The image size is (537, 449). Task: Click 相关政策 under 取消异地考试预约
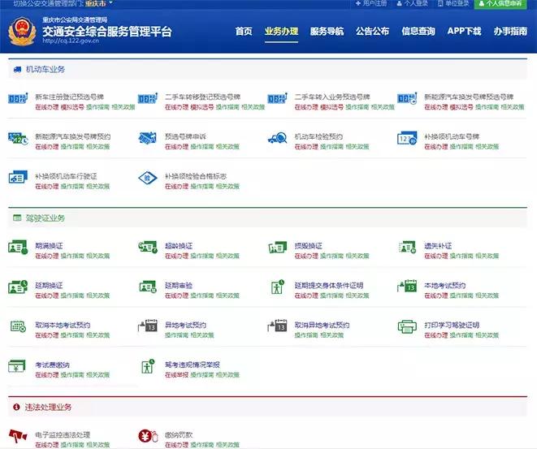tap(331, 335)
